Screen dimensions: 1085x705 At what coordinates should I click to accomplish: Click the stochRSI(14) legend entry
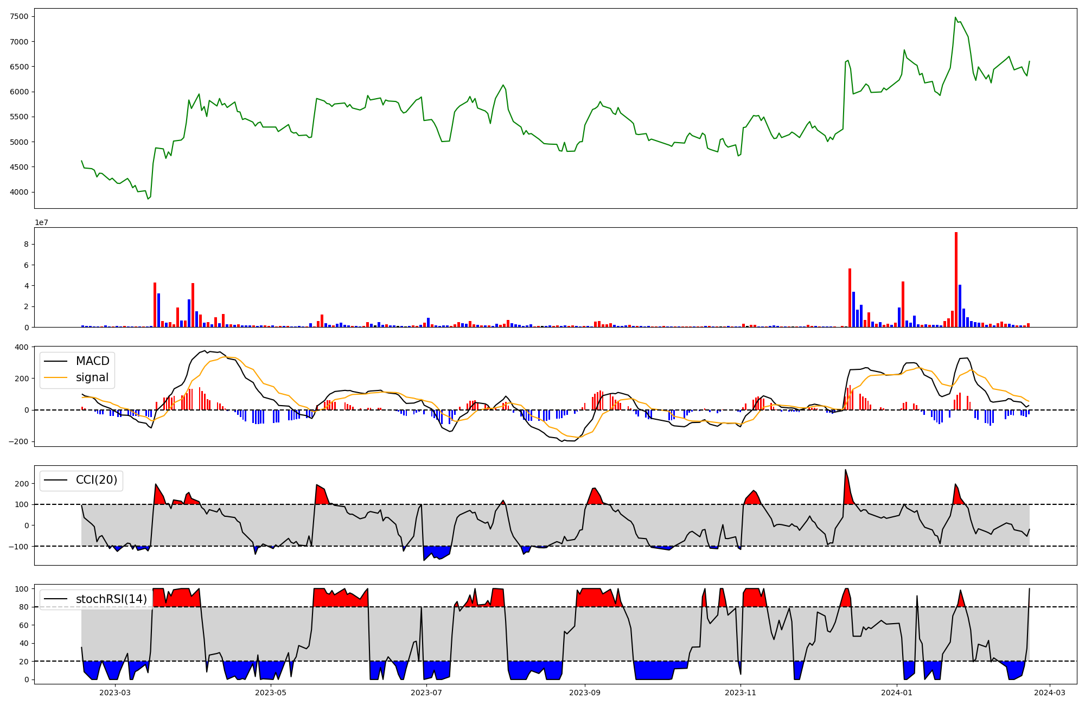[x=111, y=599]
